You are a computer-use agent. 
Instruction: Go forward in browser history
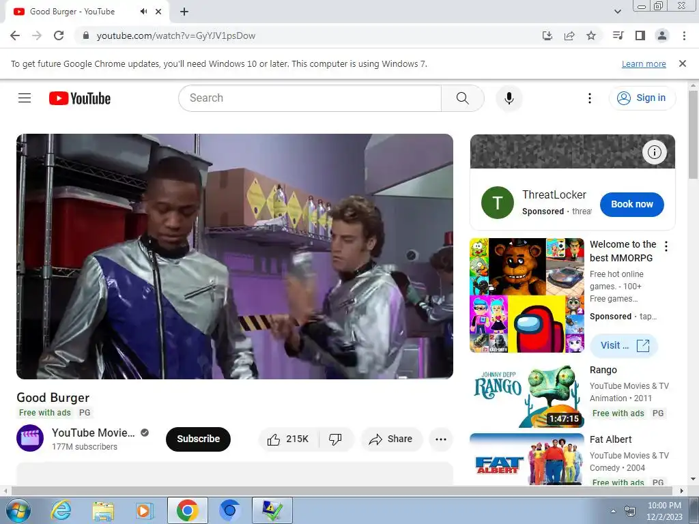coord(37,35)
